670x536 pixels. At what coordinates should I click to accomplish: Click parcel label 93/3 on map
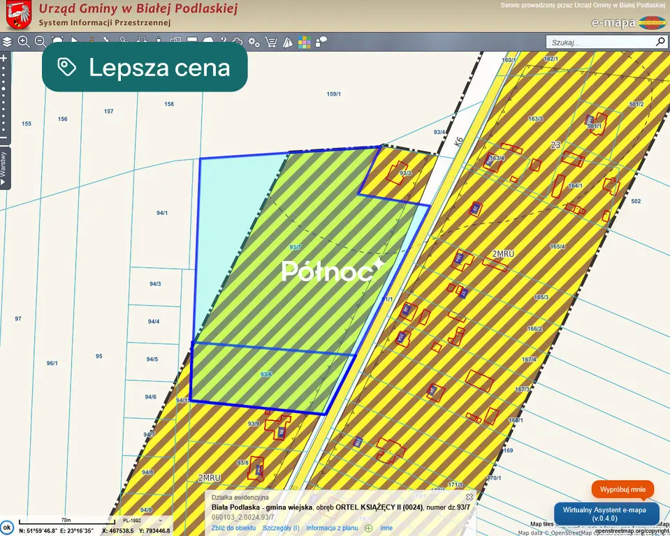(405, 173)
